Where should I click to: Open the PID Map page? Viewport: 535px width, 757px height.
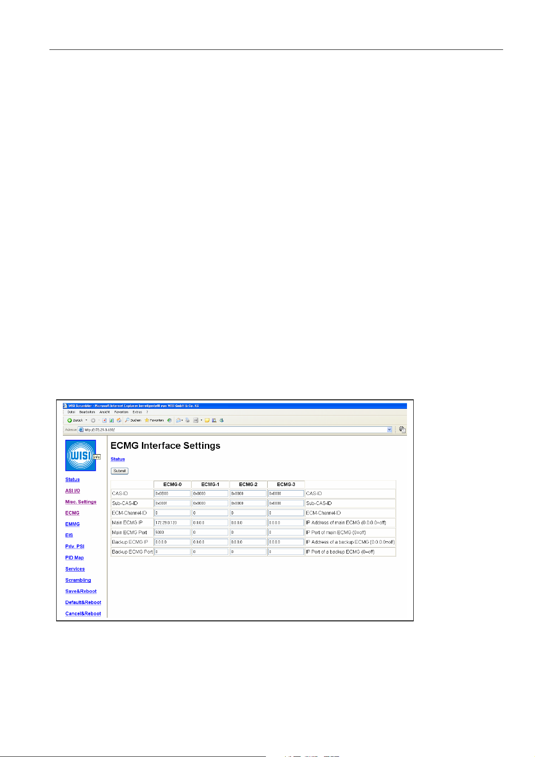click(x=75, y=558)
